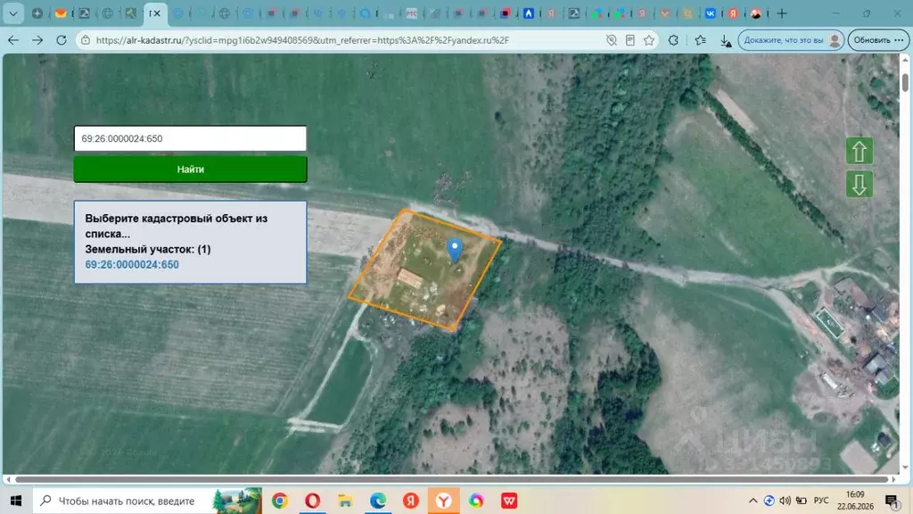Open File Explorer from the taskbar
Screen dimensions: 913x514
tap(345, 501)
